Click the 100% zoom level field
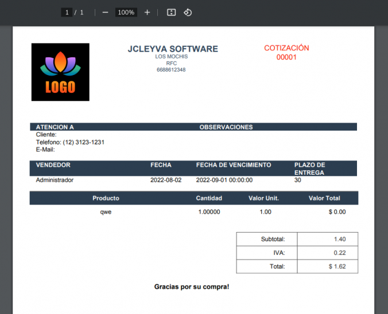 (126, 12)
